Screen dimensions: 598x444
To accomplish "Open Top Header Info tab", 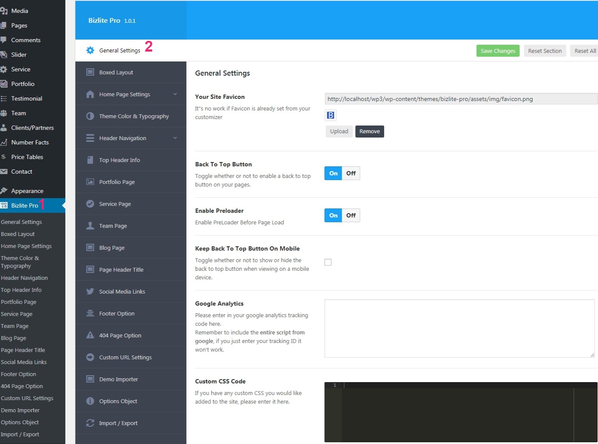I will click(x=131, y=160).
